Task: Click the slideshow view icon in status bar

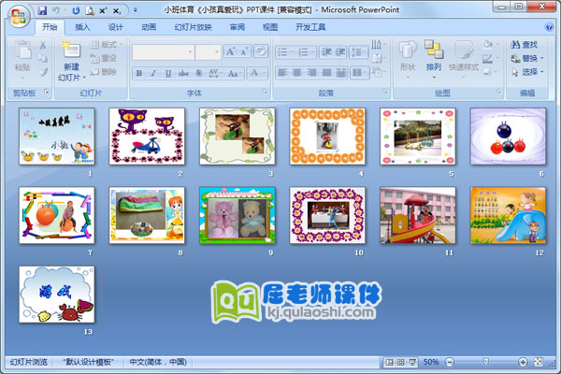Action: tap(412, 362)
